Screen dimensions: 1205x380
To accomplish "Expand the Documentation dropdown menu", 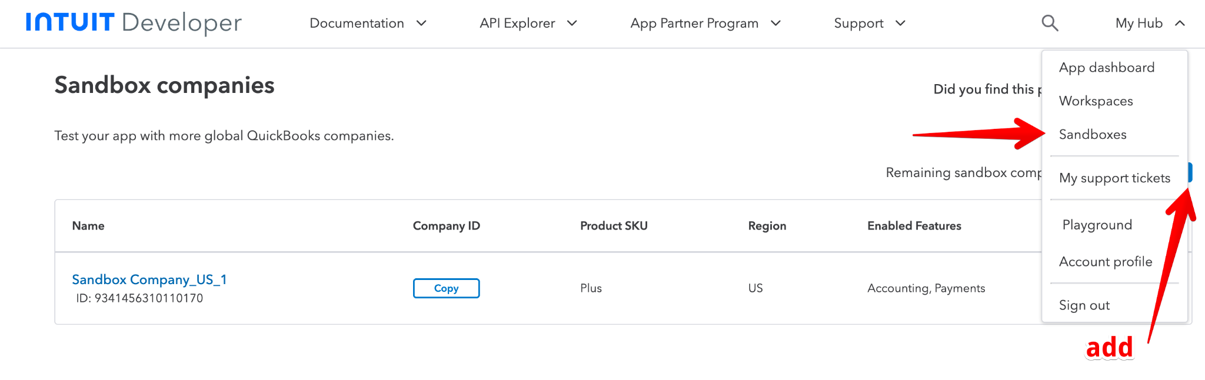I will point(368,23).
